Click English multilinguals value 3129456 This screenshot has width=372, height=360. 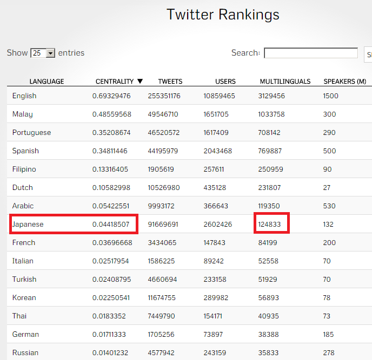point(271,96)
